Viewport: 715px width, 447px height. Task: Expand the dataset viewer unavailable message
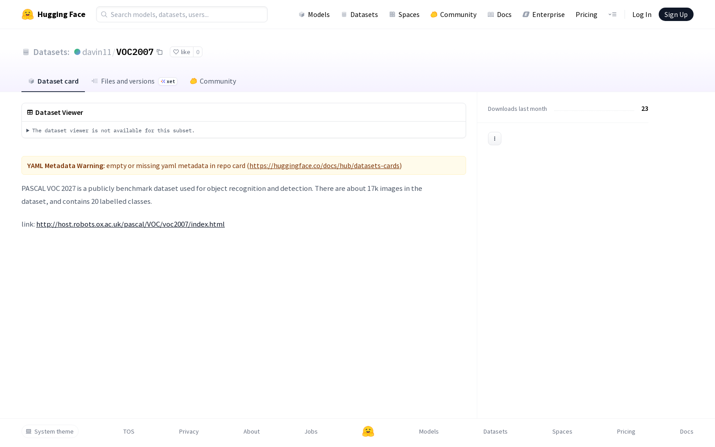pos(110,131)
